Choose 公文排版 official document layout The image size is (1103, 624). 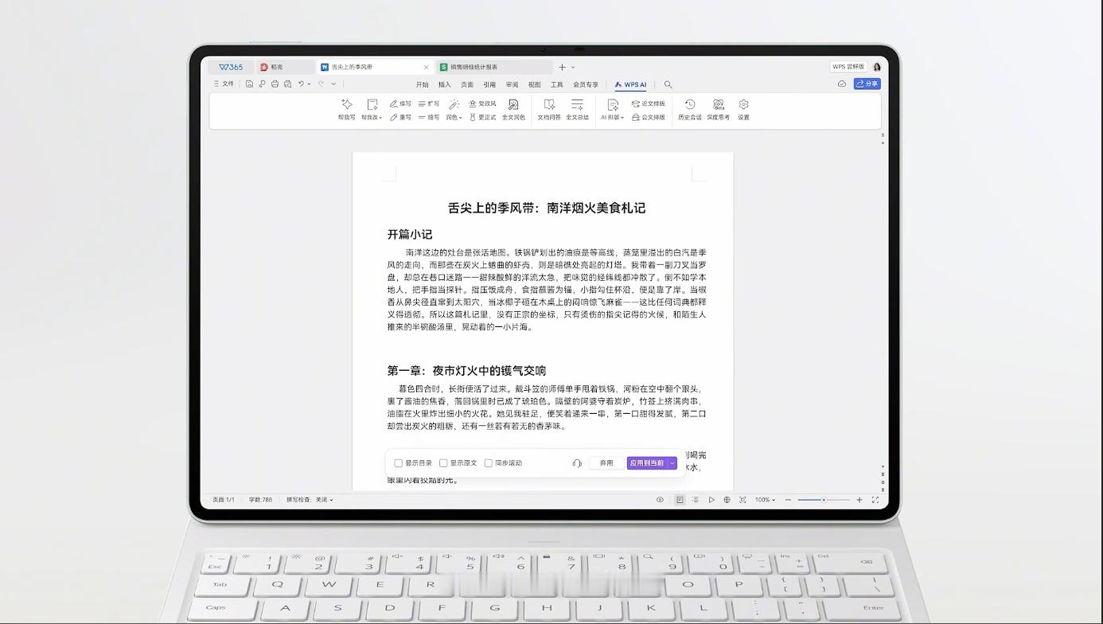click(x=649, y=117)
